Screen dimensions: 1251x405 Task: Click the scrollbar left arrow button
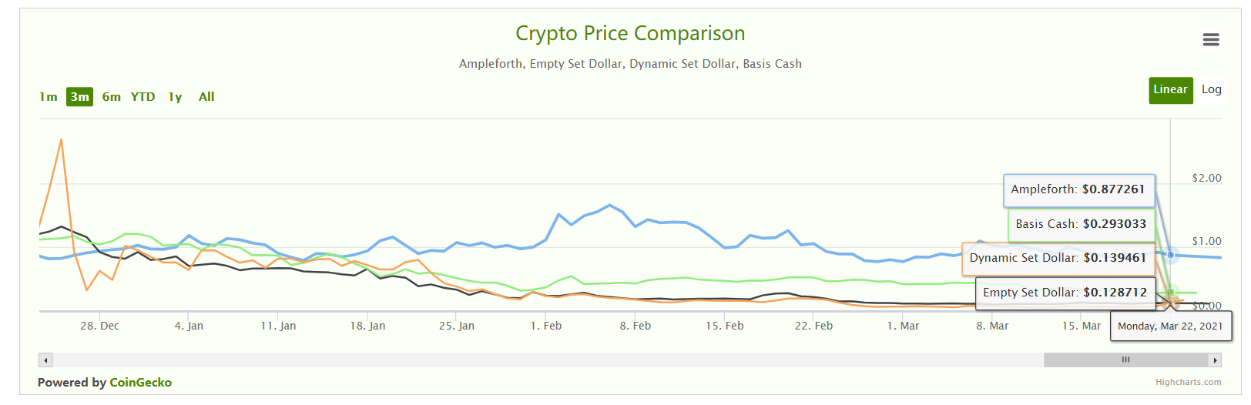(45, 360)
